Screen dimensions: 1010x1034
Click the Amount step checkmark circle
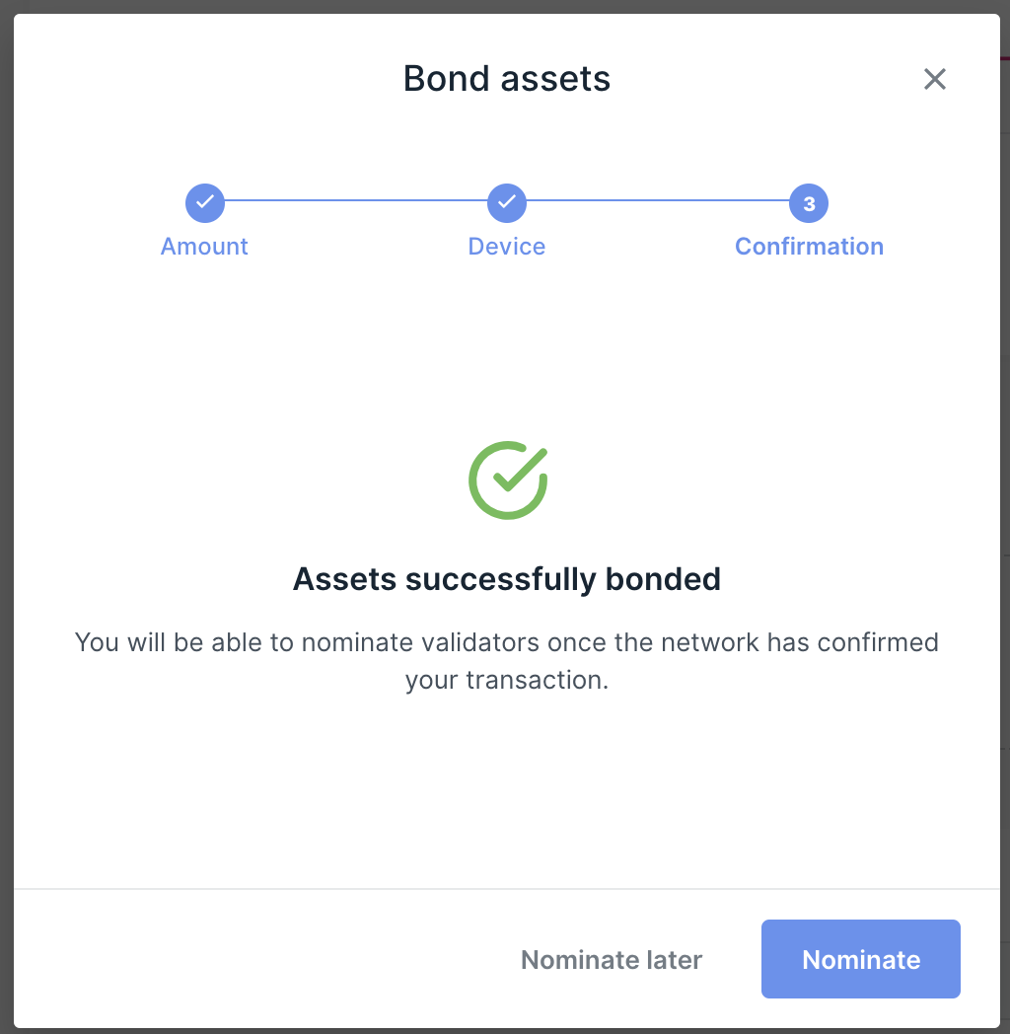205,203
